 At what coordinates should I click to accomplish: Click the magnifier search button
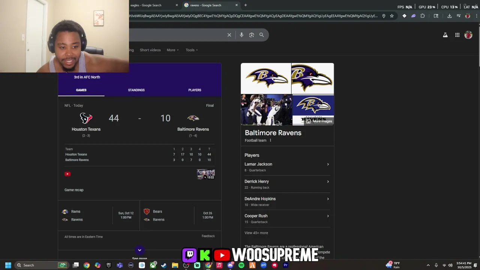tap(261, 35)
